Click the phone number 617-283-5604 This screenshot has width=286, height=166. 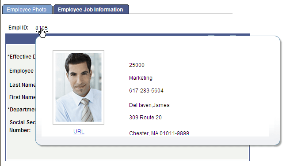coord(146,90)
